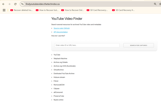Screen dimensions: 161x104
Task: Select the 'Odysee' list entry
Action: (x=56, y=89)
